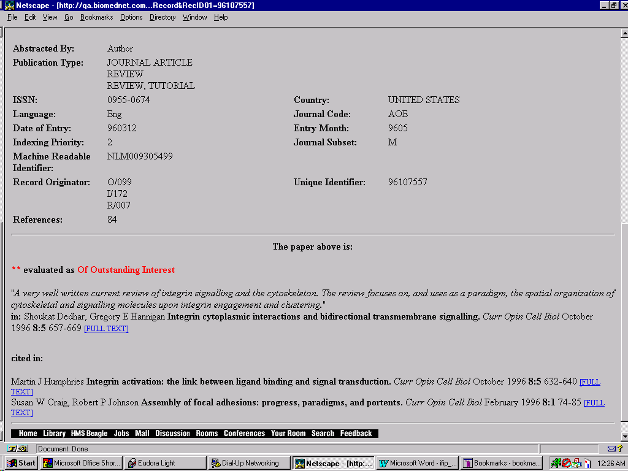Open FULL TEXT link for Humphries Integrin activation
The height and width of the screenshot is (471, 628).
590,382
